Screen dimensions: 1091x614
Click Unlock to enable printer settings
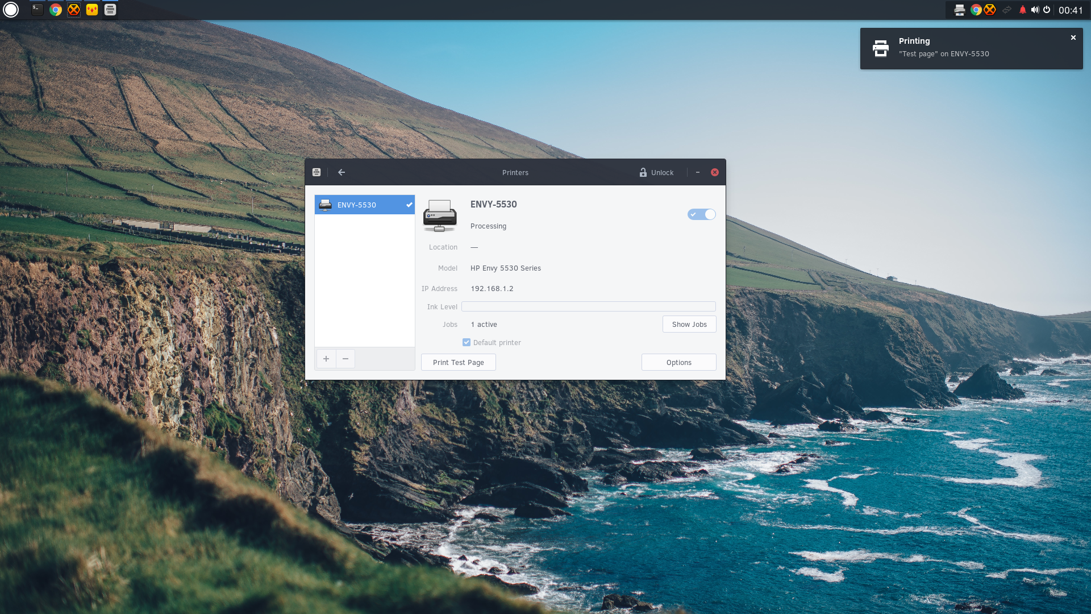tap(656, 172)
